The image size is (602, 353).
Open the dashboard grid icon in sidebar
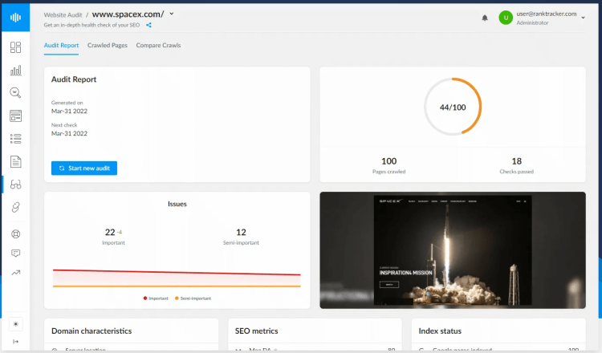pyautogui.click(x=15, y=47)
